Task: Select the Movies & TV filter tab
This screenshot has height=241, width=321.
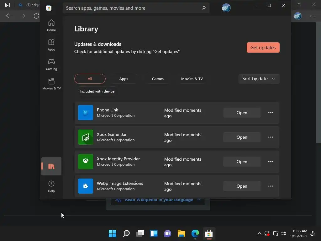Action: [192, 79]
